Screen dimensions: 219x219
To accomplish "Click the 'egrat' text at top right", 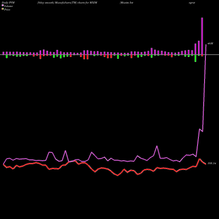I will coord(192,3).
